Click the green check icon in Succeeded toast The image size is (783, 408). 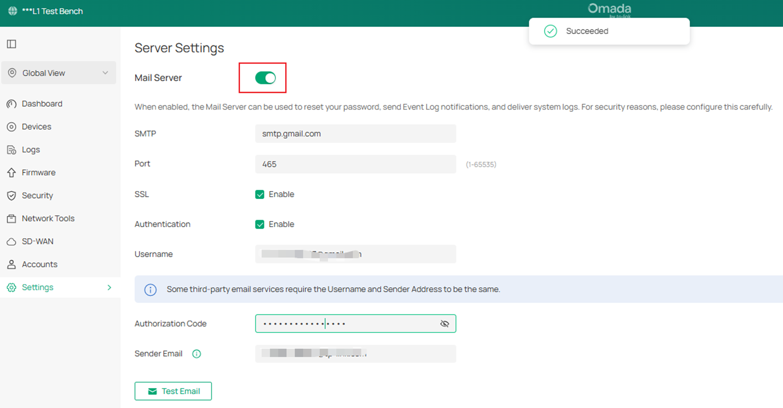point(551,31)
